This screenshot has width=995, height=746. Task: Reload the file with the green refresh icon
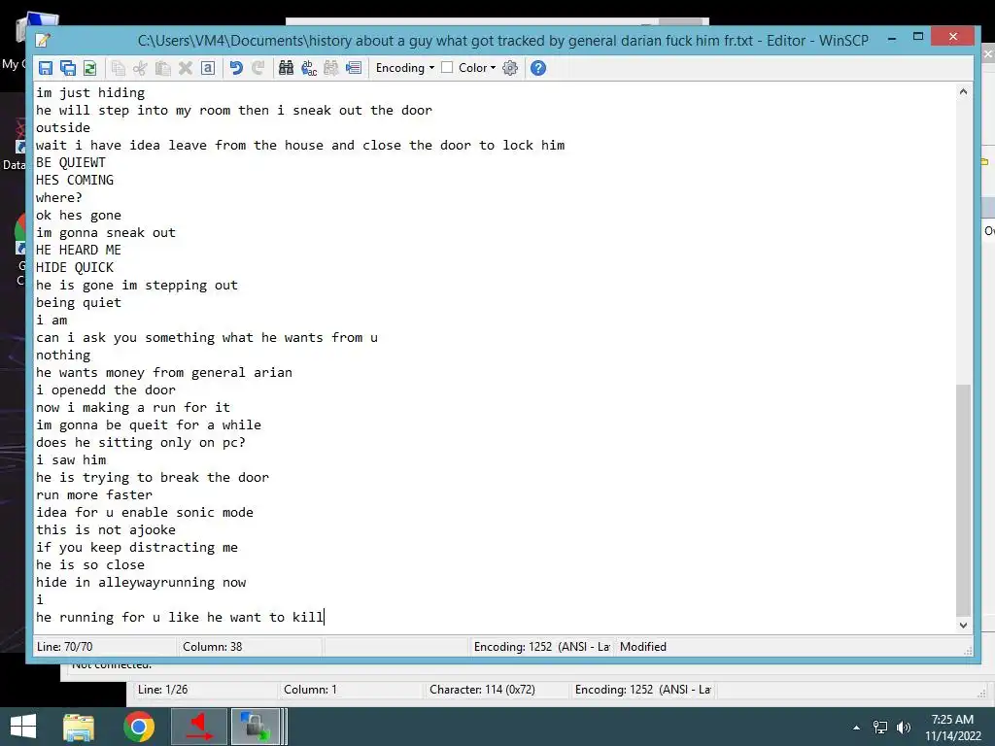(x=90, y=68)
